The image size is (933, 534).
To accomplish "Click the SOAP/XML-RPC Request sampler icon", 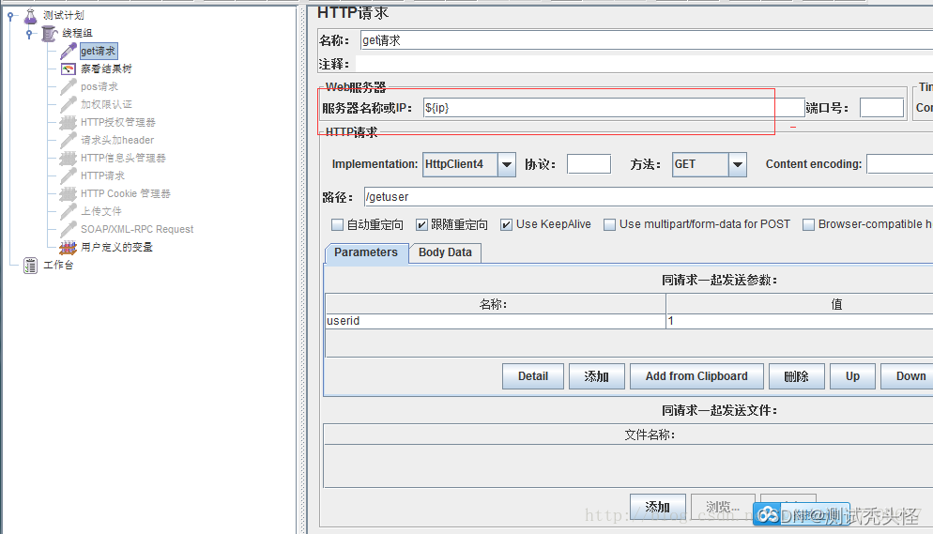I will coord(69,230).
